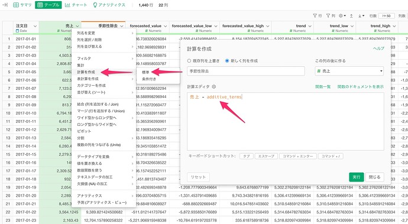Open the download arrow dropdown
This screenshot has height=224, width=408.
click(361, 16)
